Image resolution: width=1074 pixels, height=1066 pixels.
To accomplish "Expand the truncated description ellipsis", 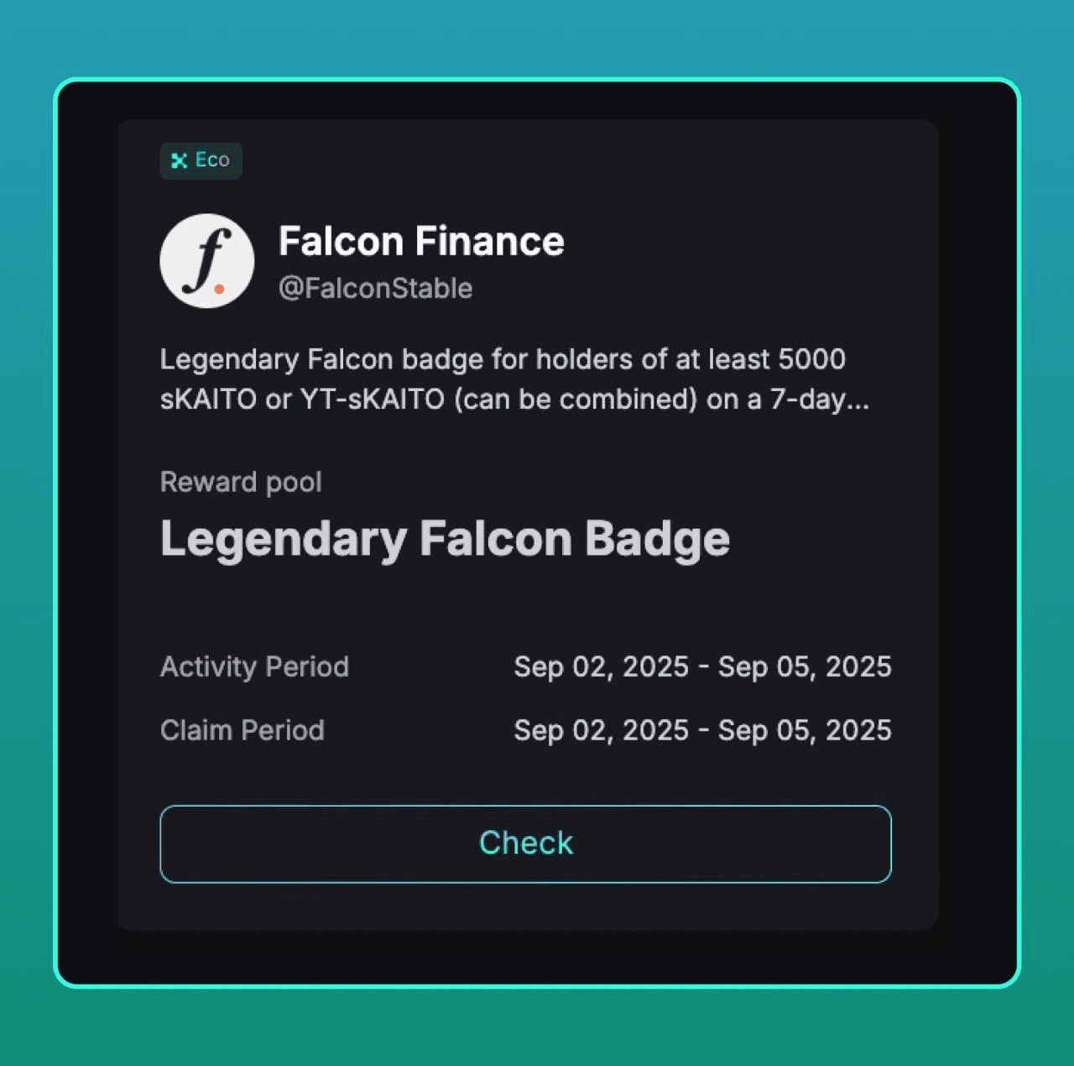I will (x=858, y=400).
